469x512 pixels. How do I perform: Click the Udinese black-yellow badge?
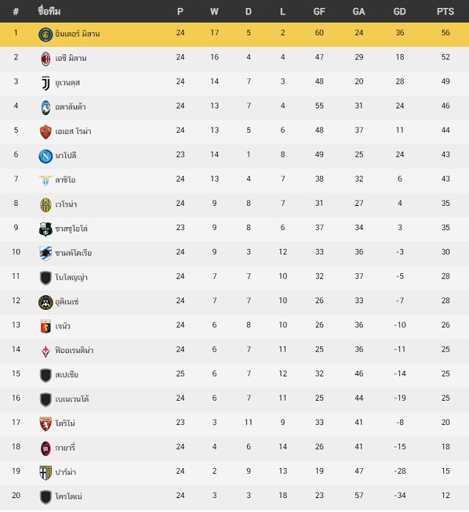point(45,303)
